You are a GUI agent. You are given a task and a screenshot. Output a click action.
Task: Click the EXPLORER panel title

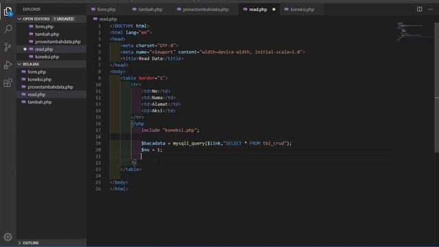click(32, 9)
